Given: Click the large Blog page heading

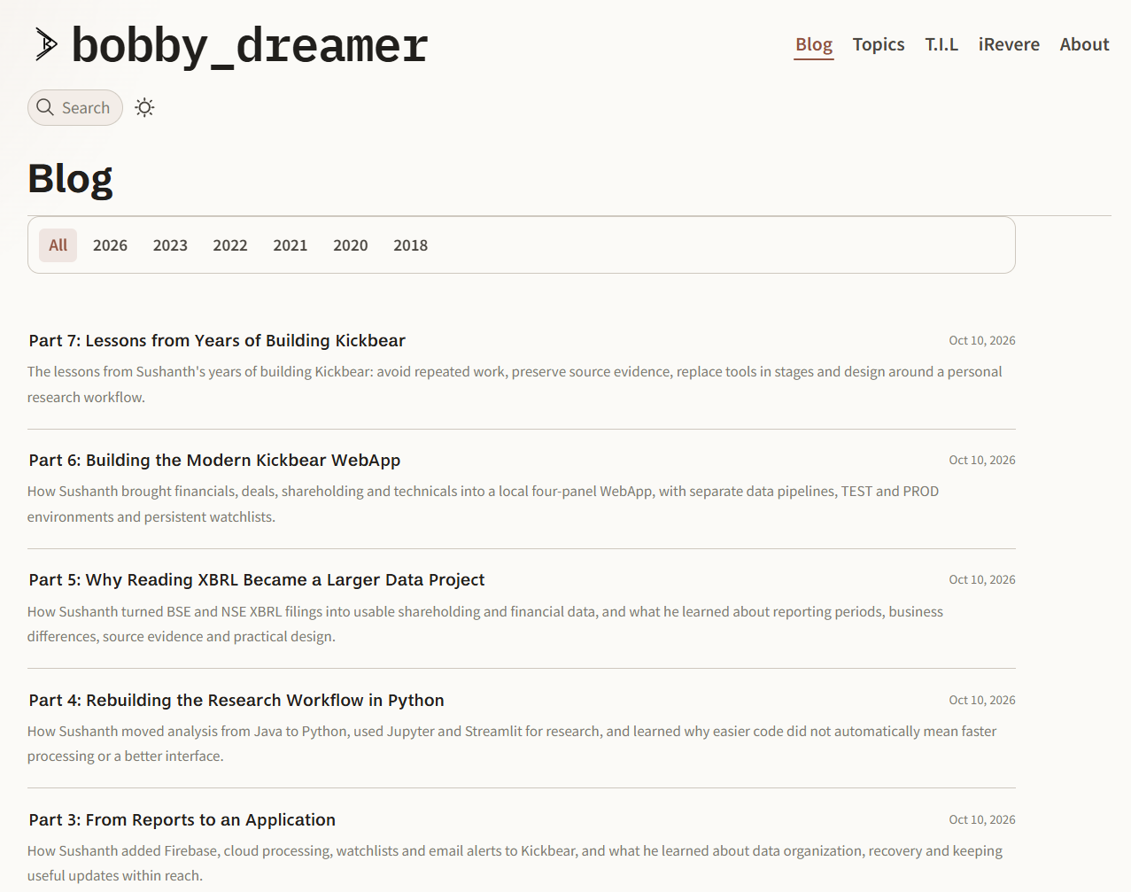Looking at the screenshot, I should (x=70, y=179).
